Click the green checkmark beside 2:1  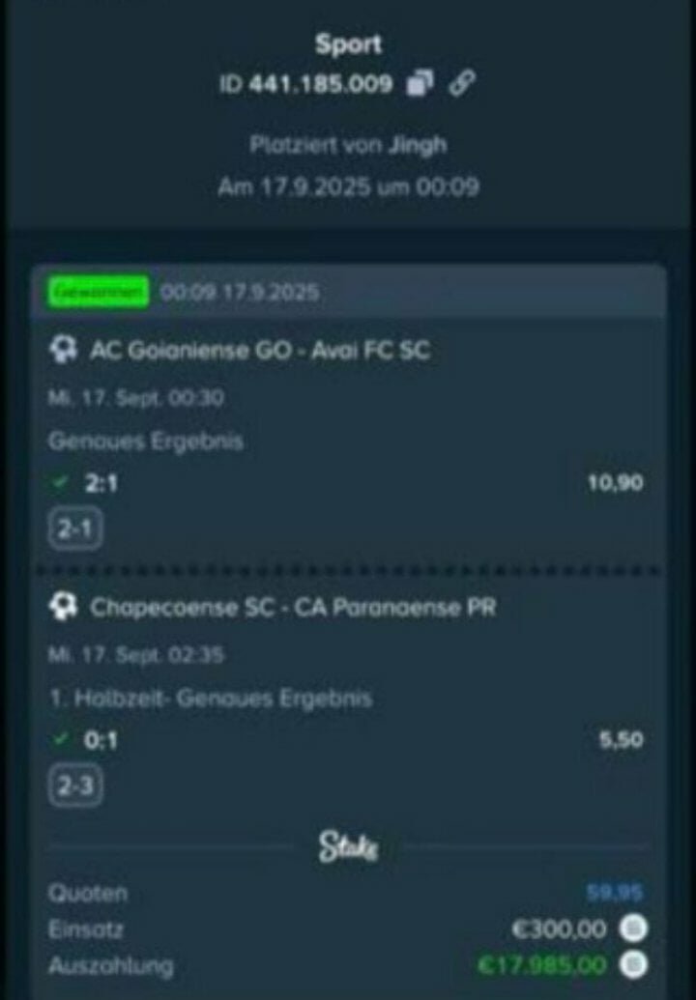60,483
